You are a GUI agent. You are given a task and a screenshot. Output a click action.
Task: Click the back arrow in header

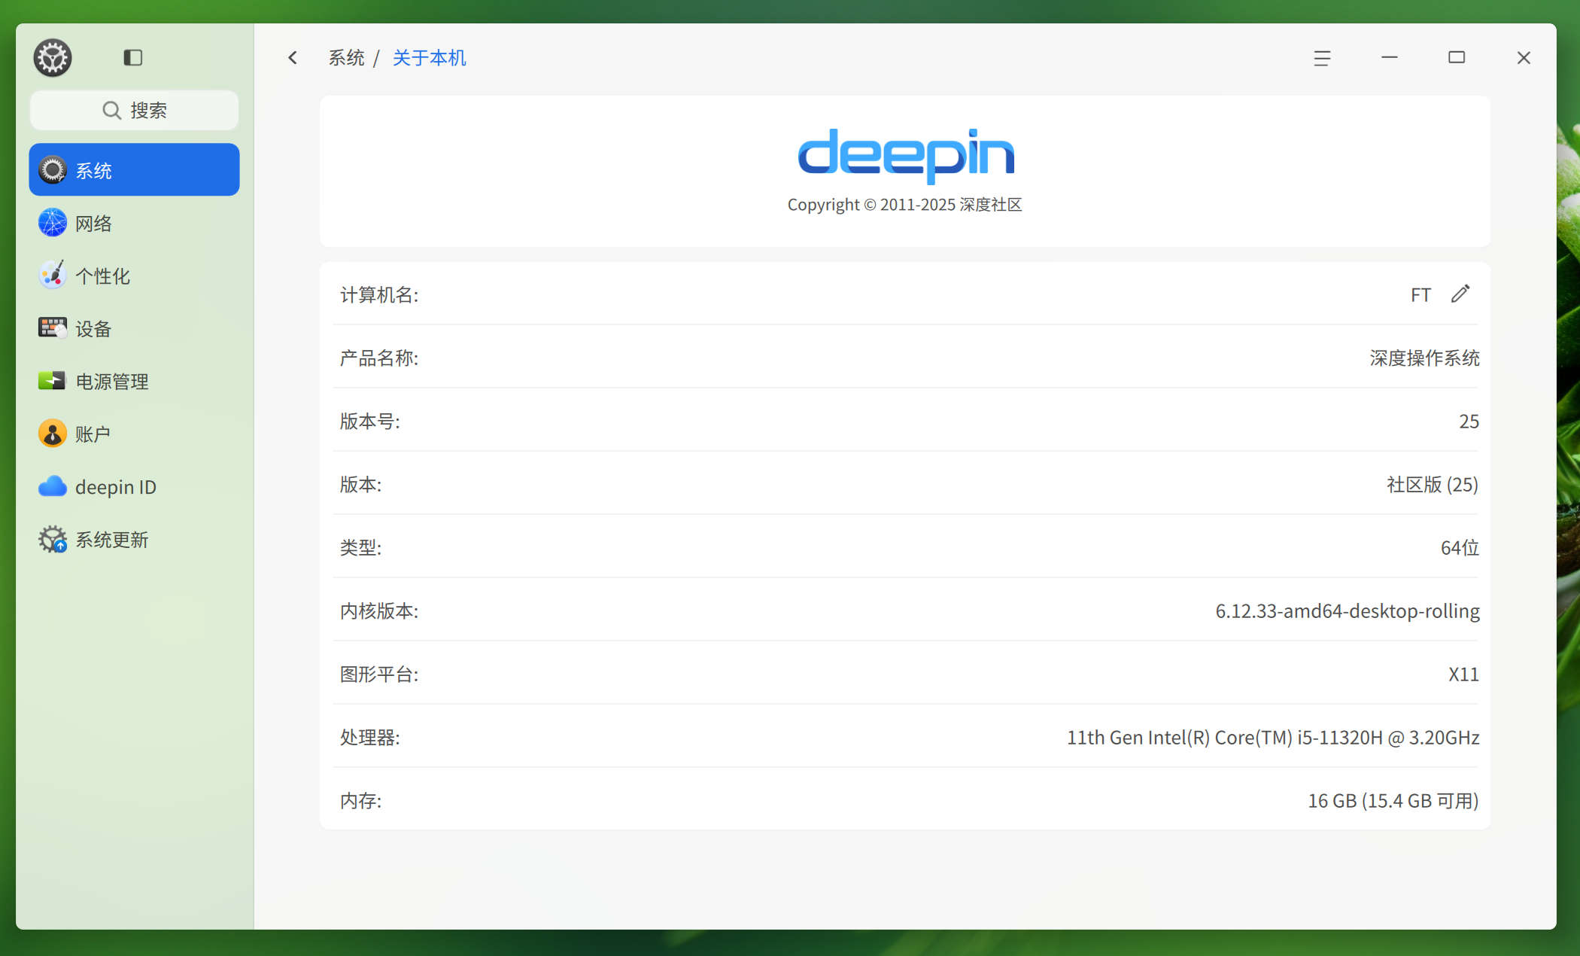(x=293, y=58)
